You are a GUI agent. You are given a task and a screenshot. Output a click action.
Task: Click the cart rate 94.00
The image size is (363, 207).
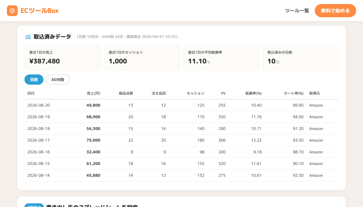tap(298, 117)
